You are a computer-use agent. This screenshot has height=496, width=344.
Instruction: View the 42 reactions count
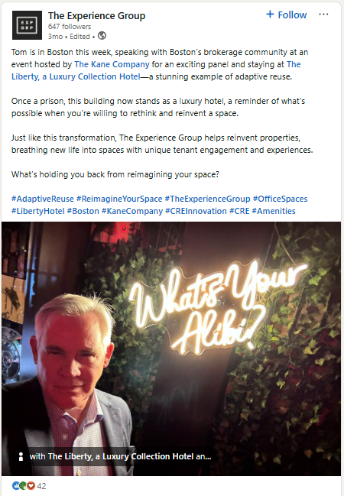tap(41, 486)
